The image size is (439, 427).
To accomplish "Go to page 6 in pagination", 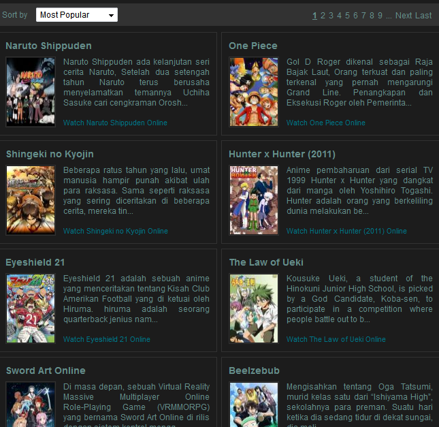I will coord(355,16).
